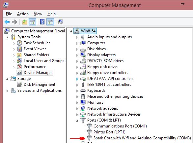Open the Help menu

[51, 14]
